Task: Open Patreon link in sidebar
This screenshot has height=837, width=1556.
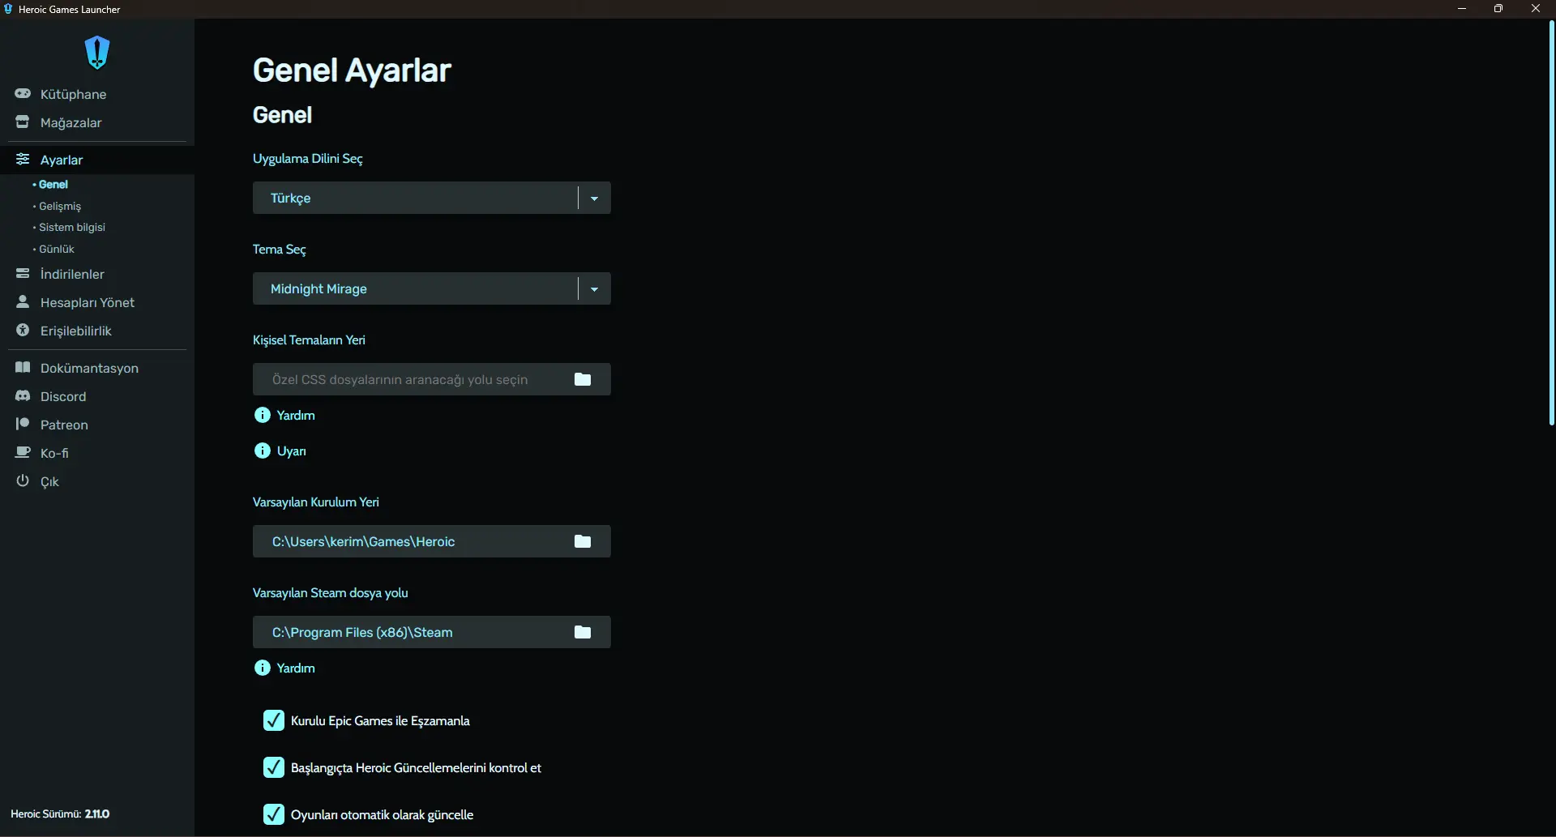Action: click(x=97, y=425)
